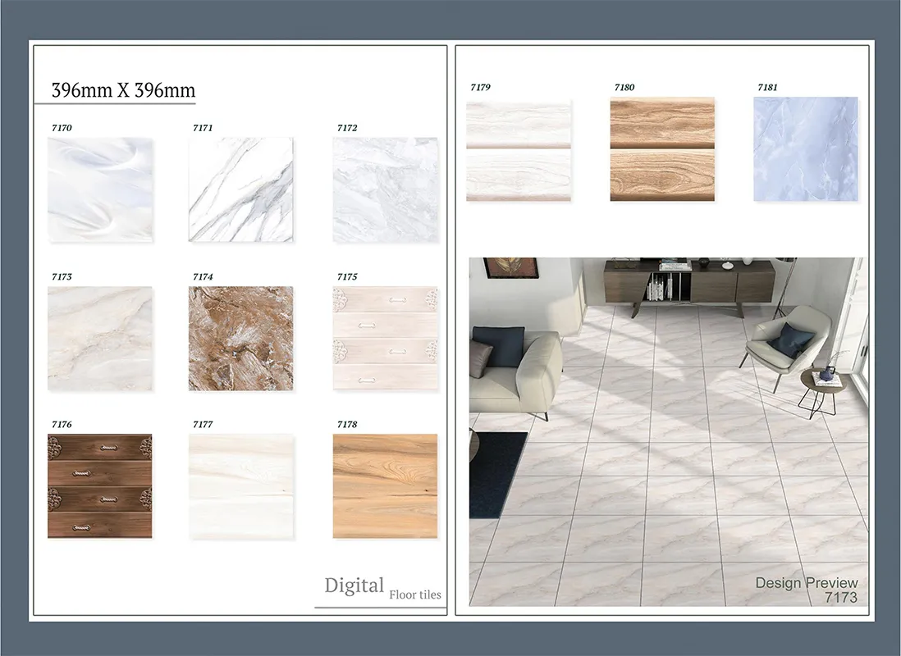Click the Digital Floor tiles label
The height and width of the screenshot is (656, 901).
tap(382, 587)
